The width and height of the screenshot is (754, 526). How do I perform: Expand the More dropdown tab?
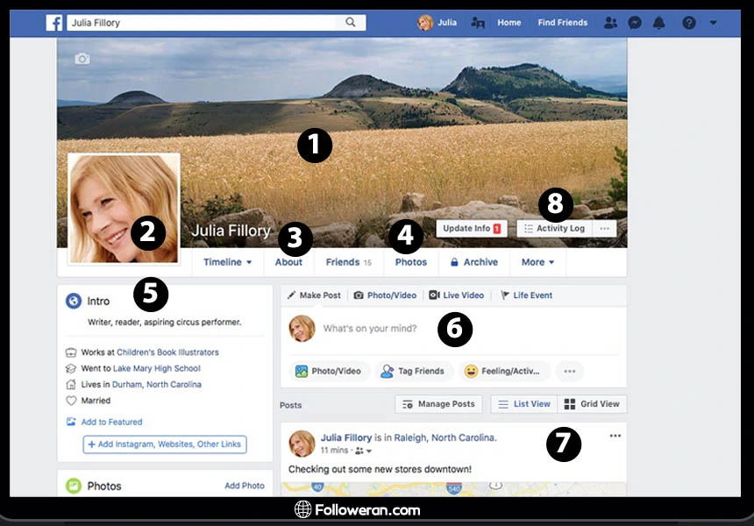tap(537, 262)
